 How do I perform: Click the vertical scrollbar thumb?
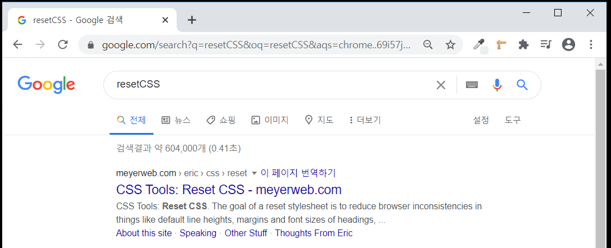click(600, 159)
